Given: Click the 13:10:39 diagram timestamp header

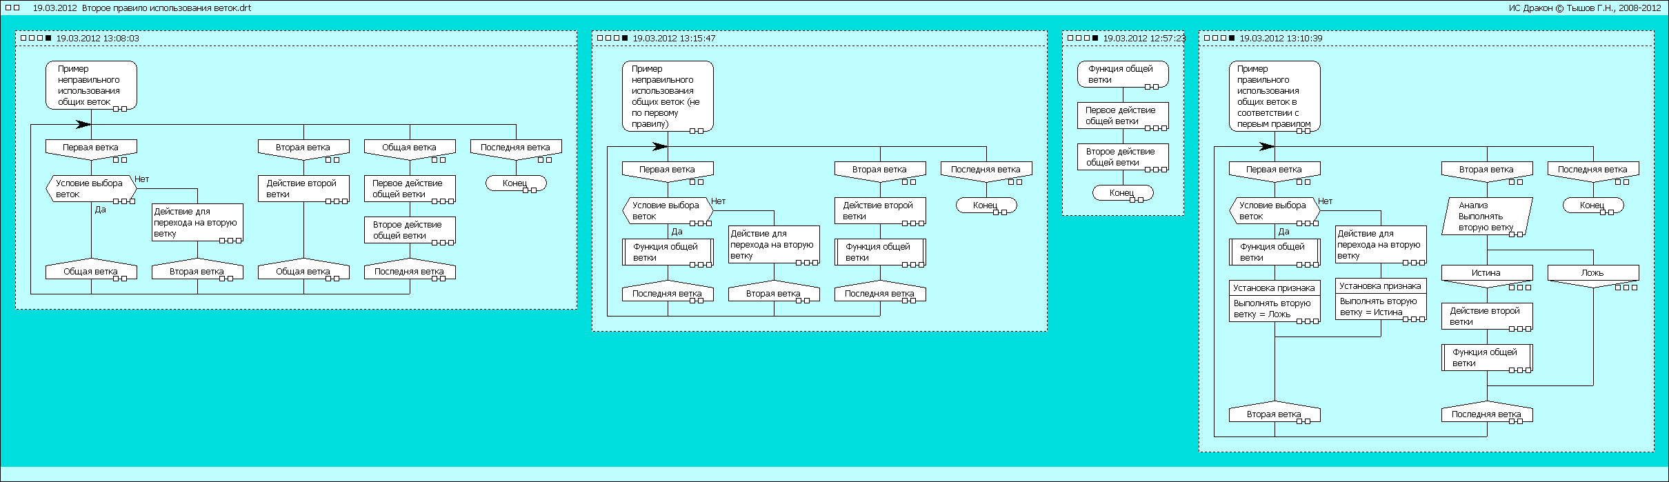Looking at the screenshot, I should (1281, 39).
